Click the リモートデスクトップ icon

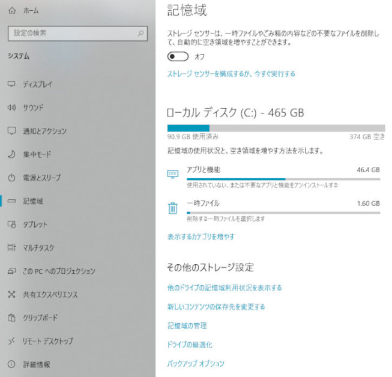(11, 341)
